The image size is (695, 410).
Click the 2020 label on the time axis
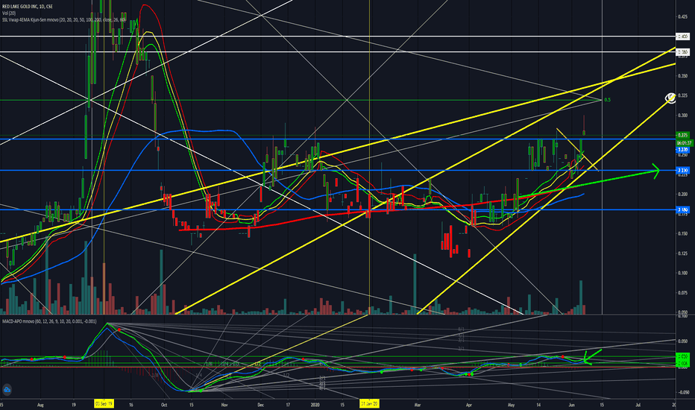point(315,405)
